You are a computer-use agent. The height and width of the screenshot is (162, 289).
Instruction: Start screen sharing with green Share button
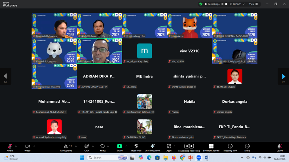119,147
